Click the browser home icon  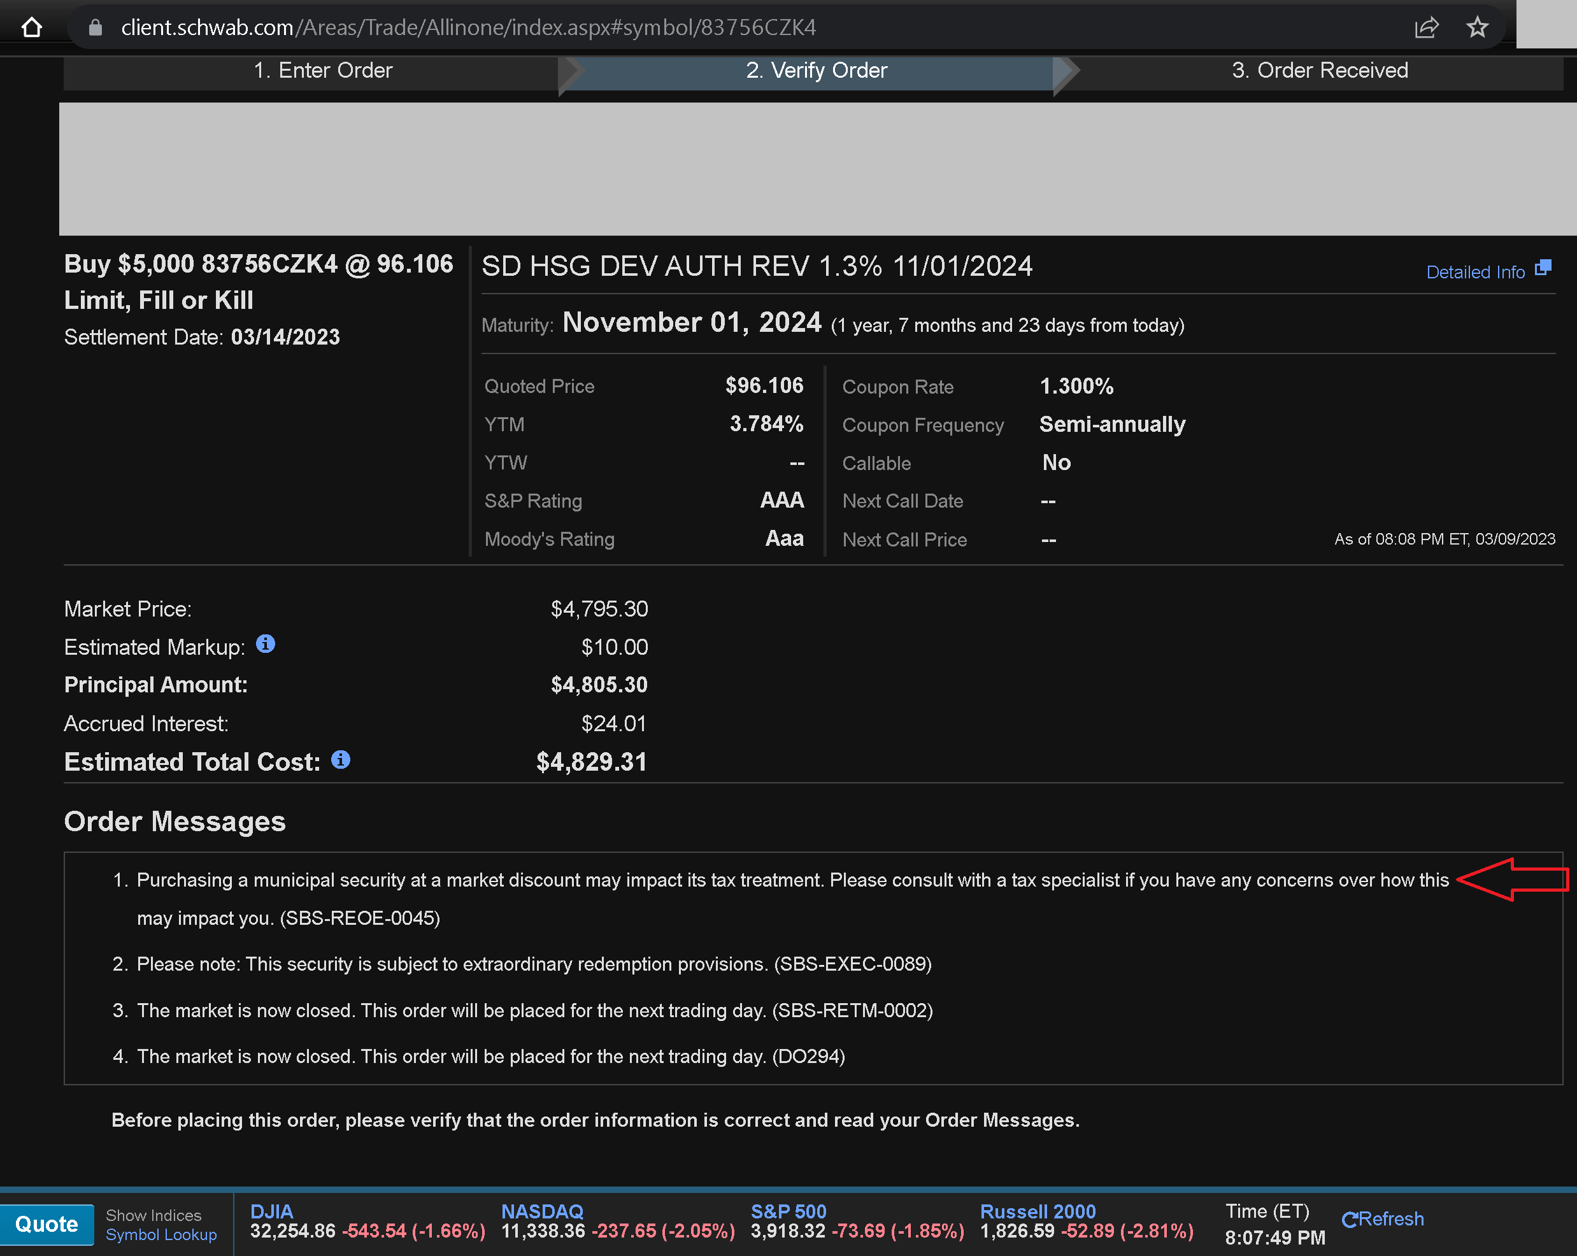[x=31, y=27]
